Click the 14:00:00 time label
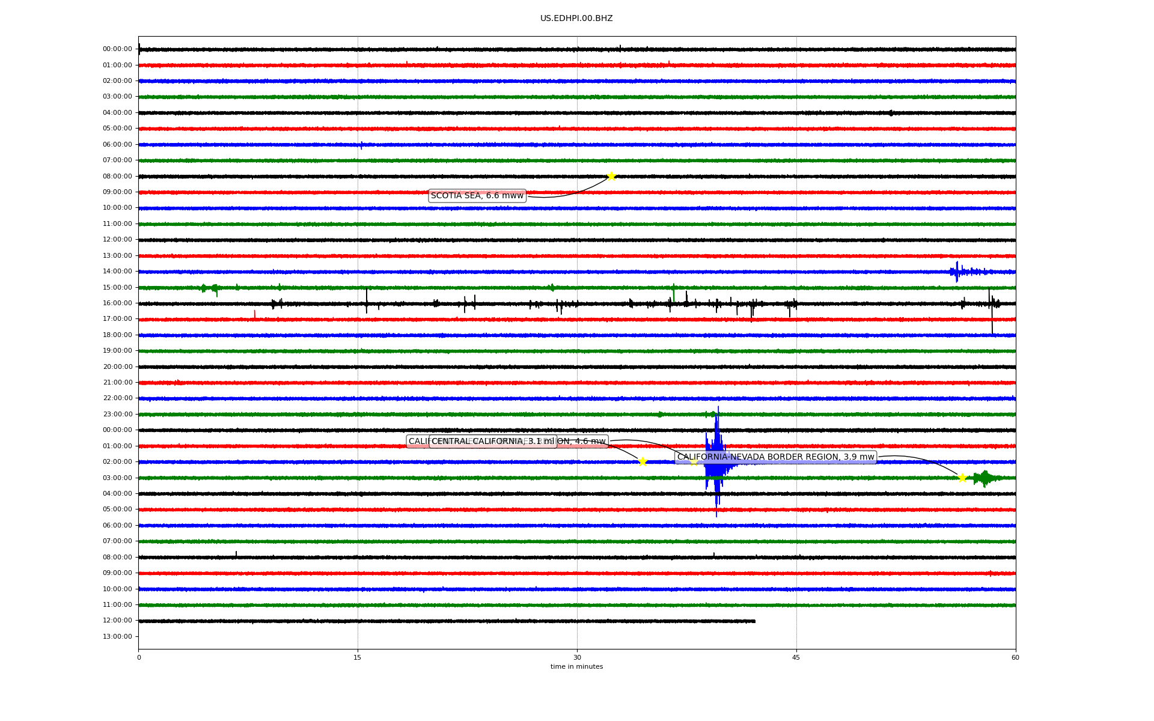The image size is (1154, 721). pyautogui.click(x=117, y=272)
